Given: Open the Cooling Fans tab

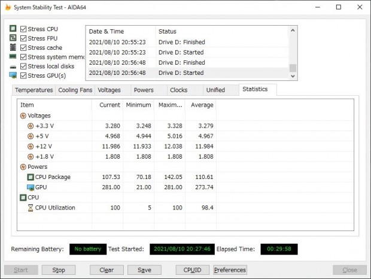Looking at the screenshot, I should click(75, 90).
